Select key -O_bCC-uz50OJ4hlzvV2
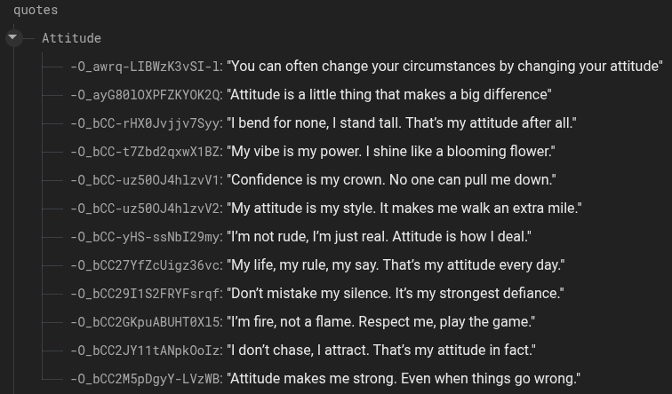 click(x=146, y=209)
